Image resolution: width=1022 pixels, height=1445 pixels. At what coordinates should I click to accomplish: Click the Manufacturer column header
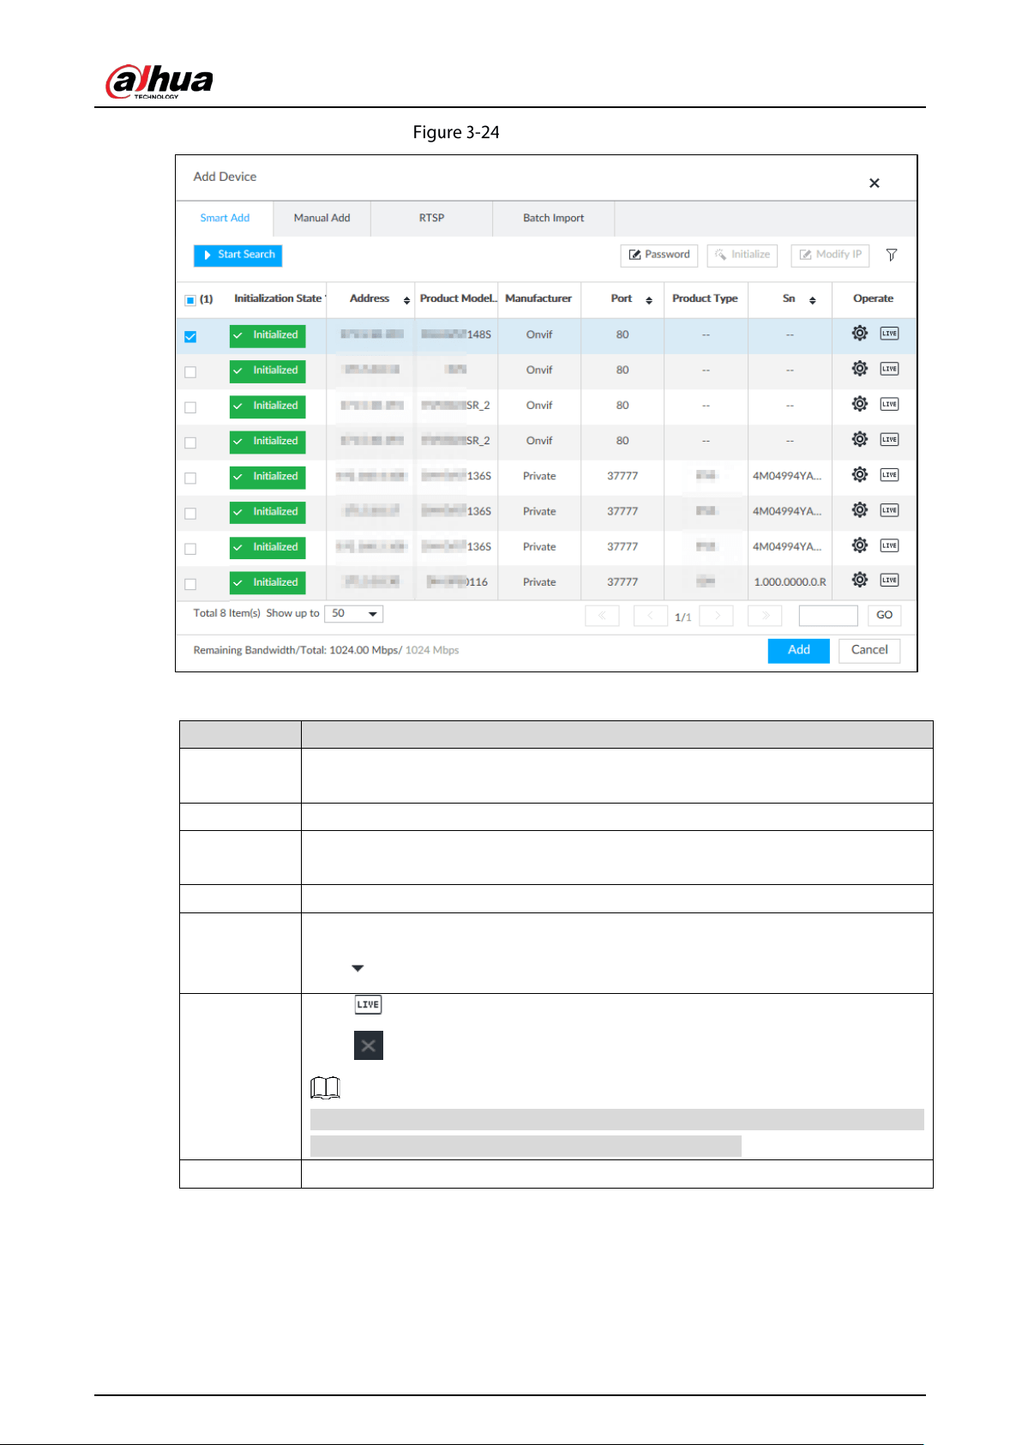coord(538,298)
